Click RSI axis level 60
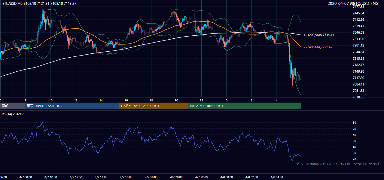This screenshot has width=384, height=180. point(354,135)
